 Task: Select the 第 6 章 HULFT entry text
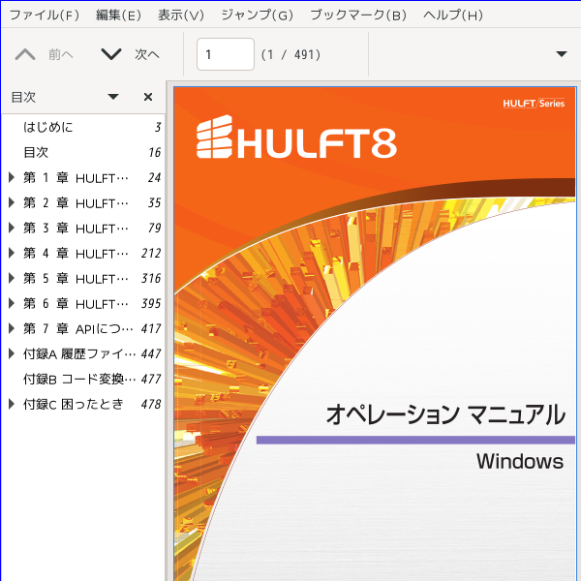click(76, 304)
